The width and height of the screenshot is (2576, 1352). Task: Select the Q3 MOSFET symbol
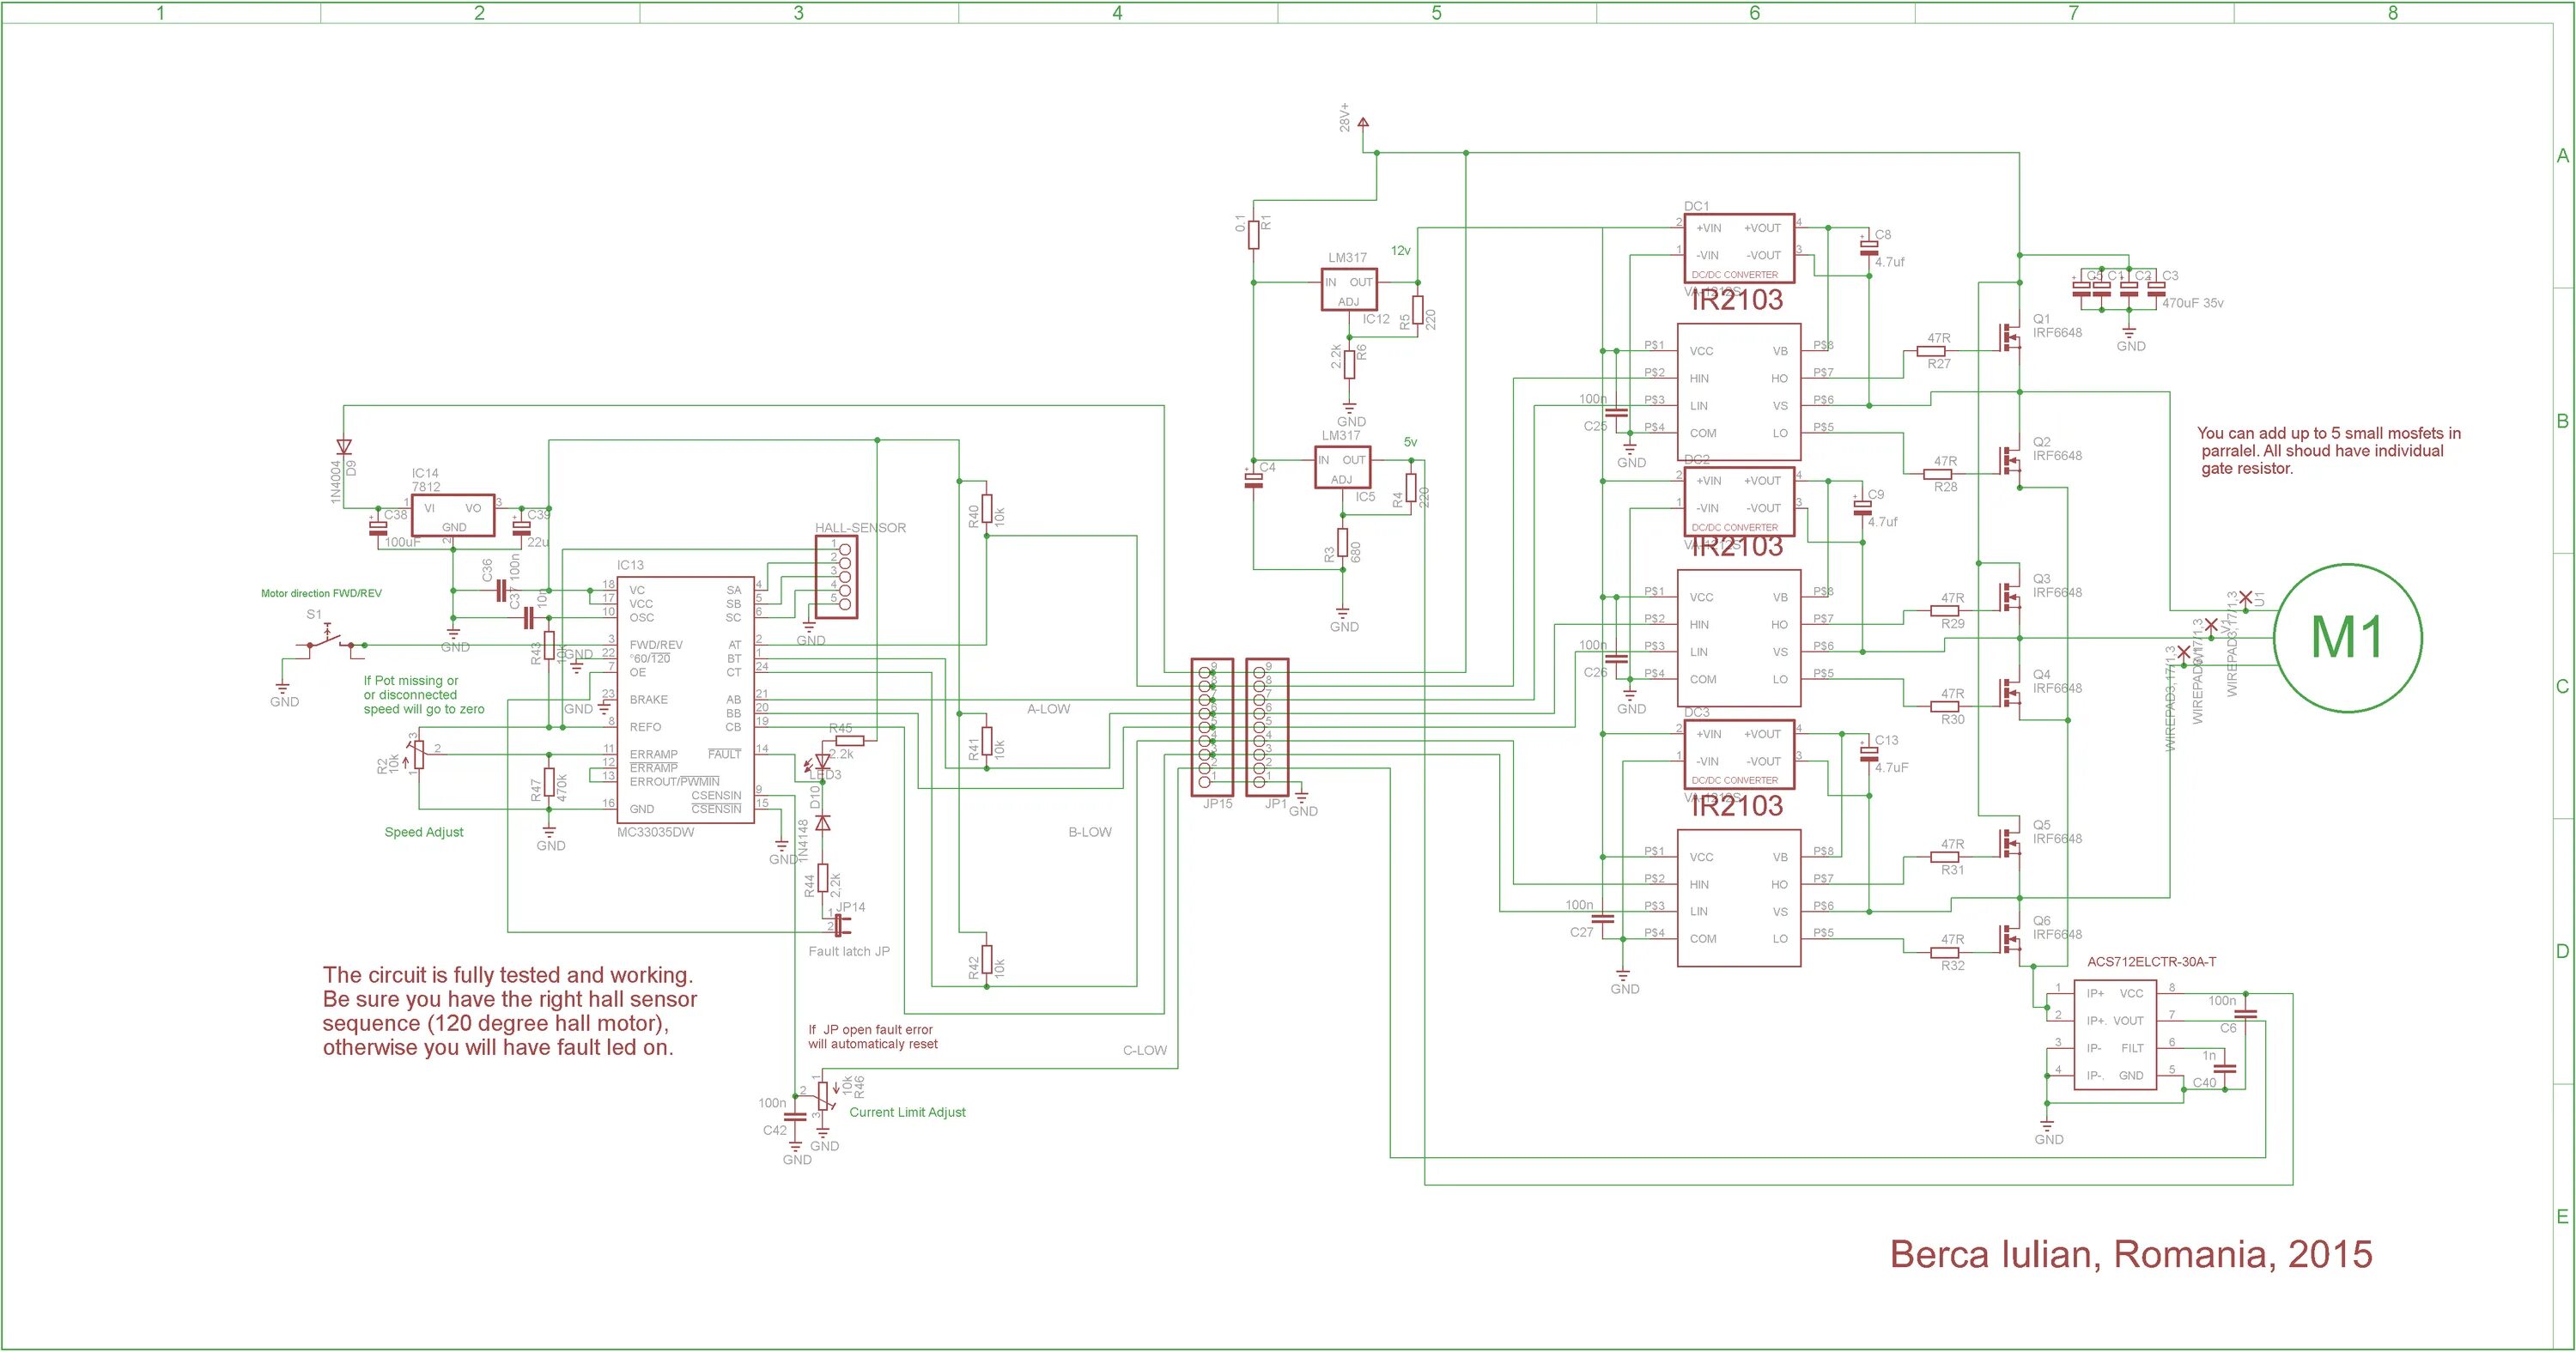pos(2008,597)
